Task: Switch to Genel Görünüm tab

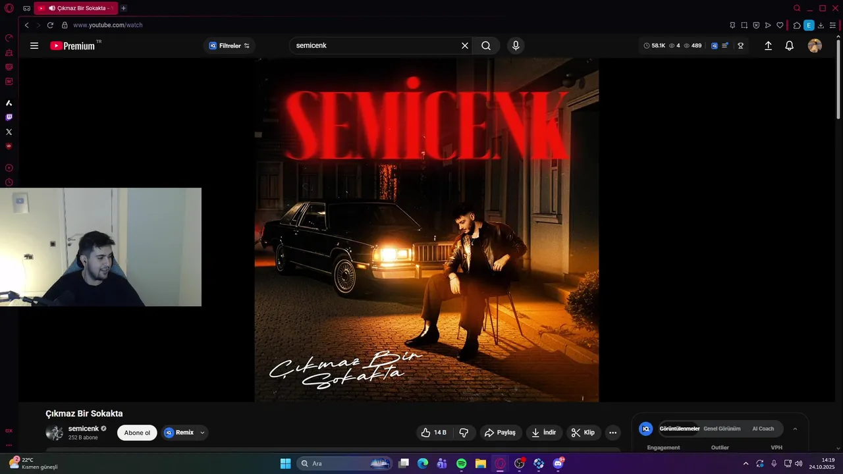Action: coord(722,429)
